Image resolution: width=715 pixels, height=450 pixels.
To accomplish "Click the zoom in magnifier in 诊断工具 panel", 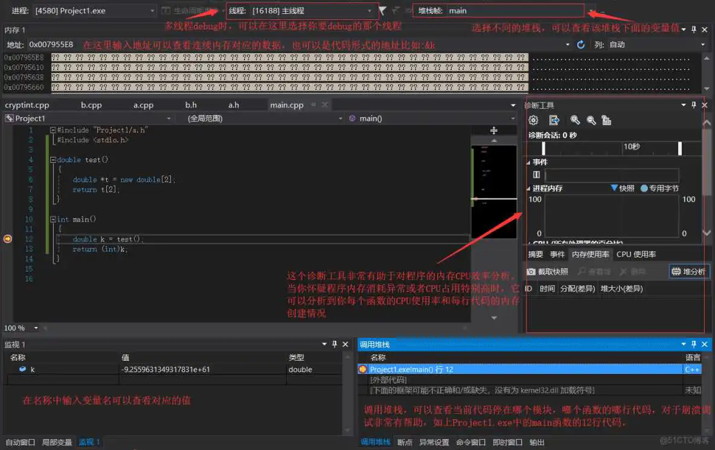I will [x=574, y=120].
